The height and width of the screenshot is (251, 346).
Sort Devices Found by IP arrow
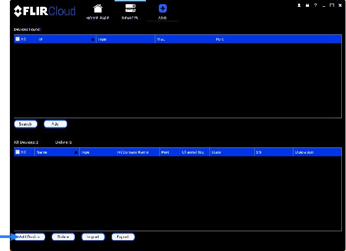click(93, 39)
